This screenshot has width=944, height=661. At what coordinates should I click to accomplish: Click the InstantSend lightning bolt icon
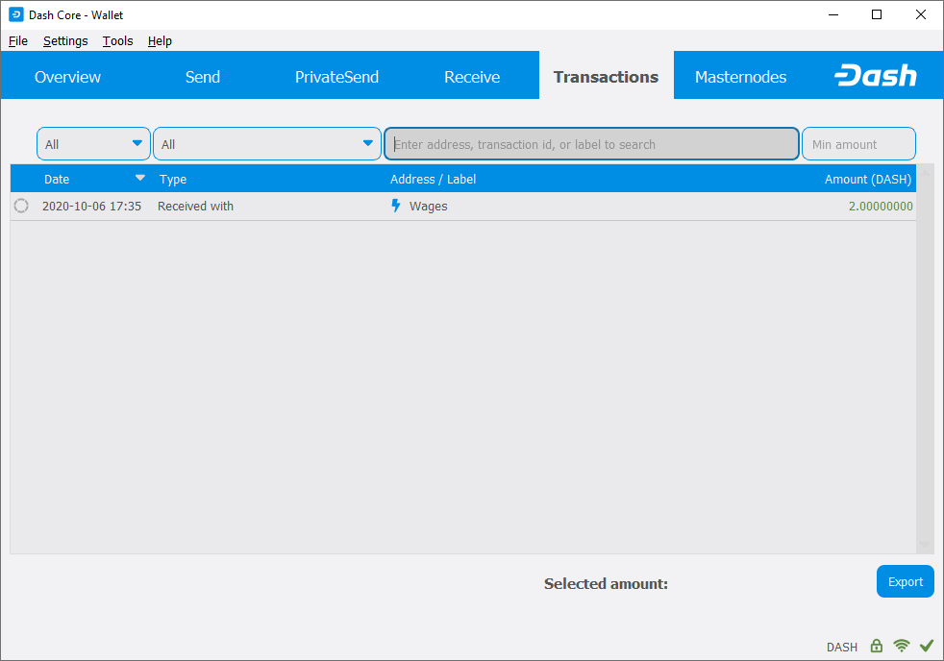point(395,206)
